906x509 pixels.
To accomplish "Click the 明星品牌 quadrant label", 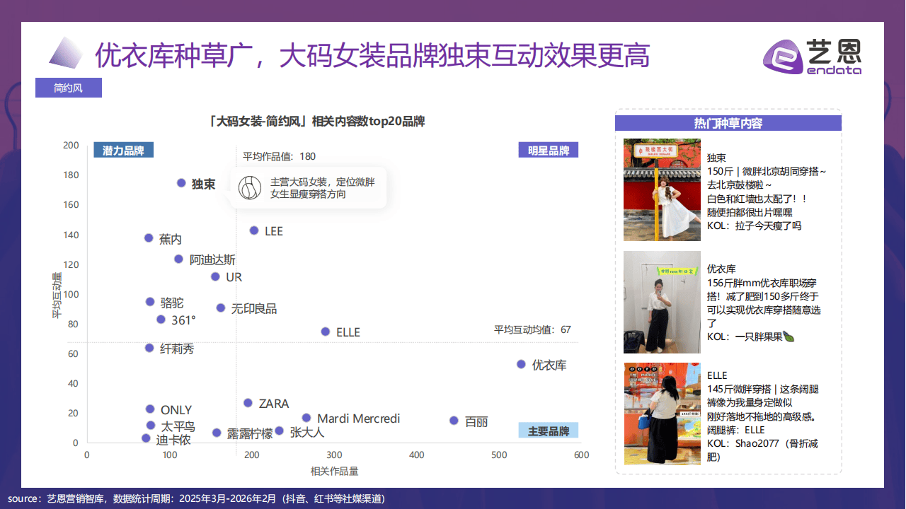I will pyautogui.click(x=548, y=150).
